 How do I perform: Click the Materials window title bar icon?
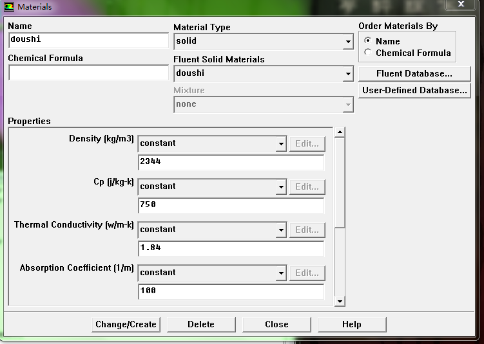[x=9, y=6]
